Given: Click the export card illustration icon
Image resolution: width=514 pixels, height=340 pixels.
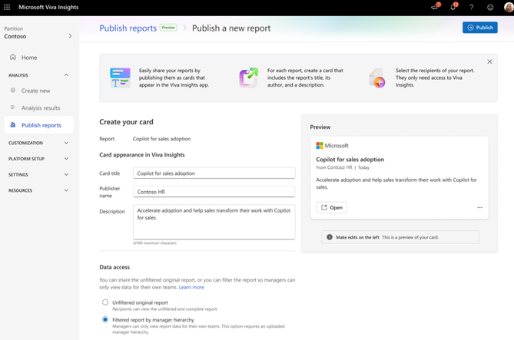Looking at the screenshot, I should [248, 78].
